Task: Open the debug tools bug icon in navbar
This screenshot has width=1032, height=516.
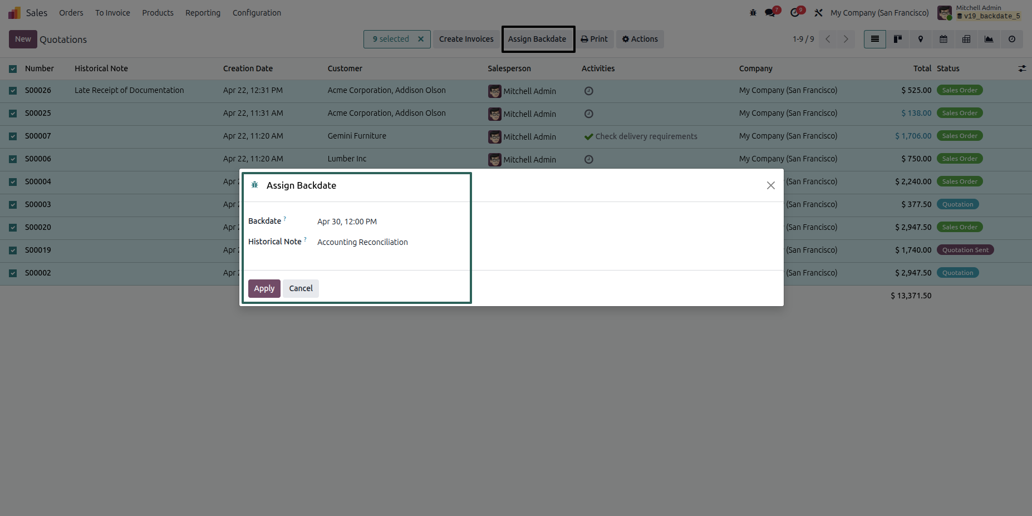Action: (753, 12)
